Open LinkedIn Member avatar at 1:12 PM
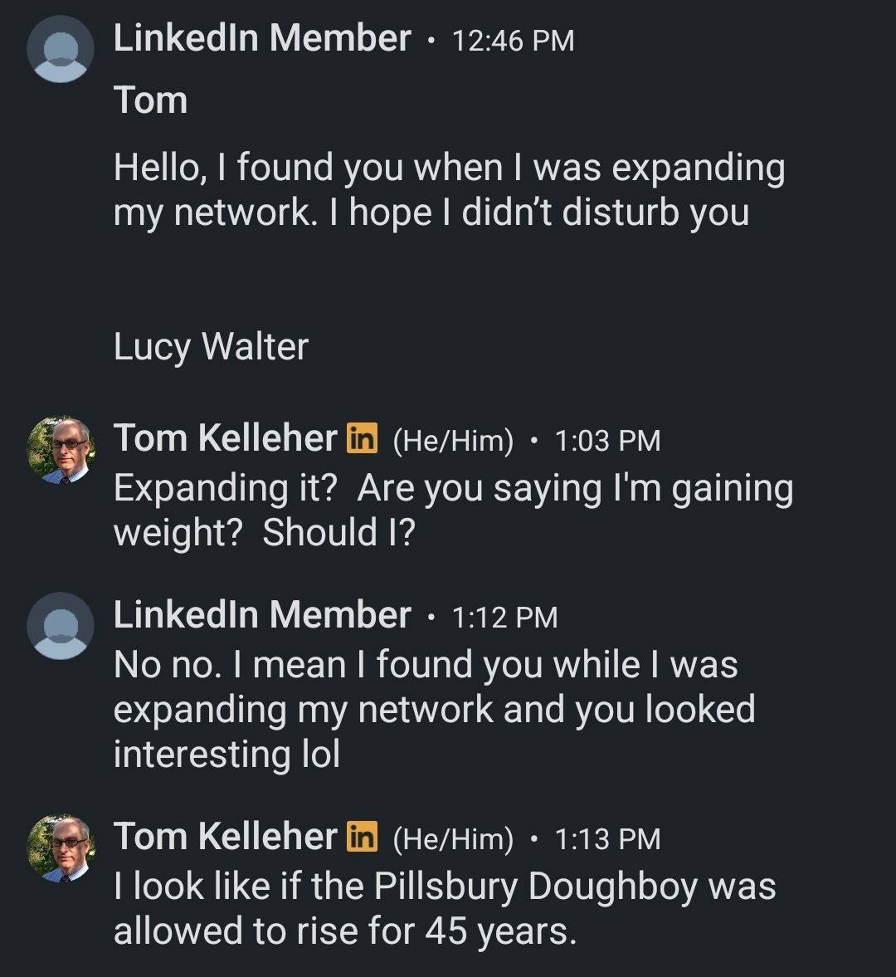The height and width of the screenshot is (977, 896). click(61, 626)
